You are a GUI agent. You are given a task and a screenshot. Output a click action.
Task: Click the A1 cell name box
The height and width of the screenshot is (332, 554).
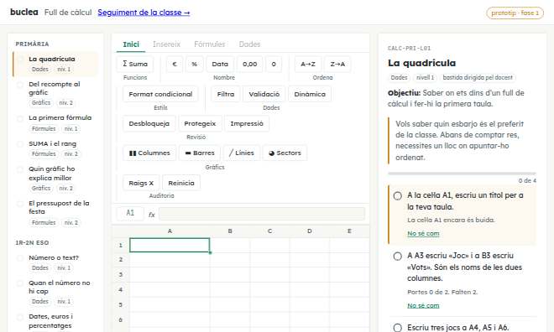pos(130,213)
